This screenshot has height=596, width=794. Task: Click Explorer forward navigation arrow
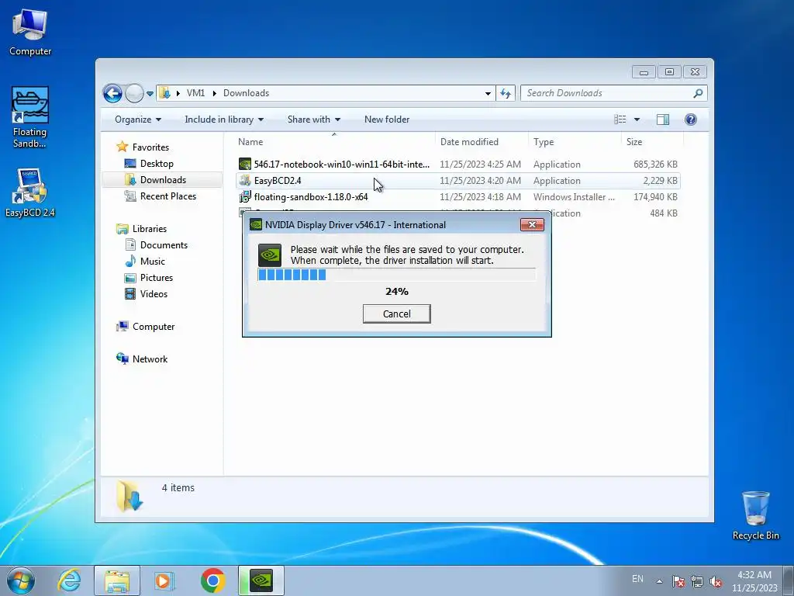click(134, 93)
